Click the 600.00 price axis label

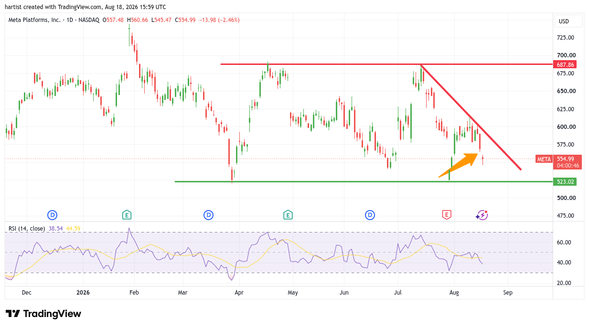pyautogui.click(x=567, y=127)
